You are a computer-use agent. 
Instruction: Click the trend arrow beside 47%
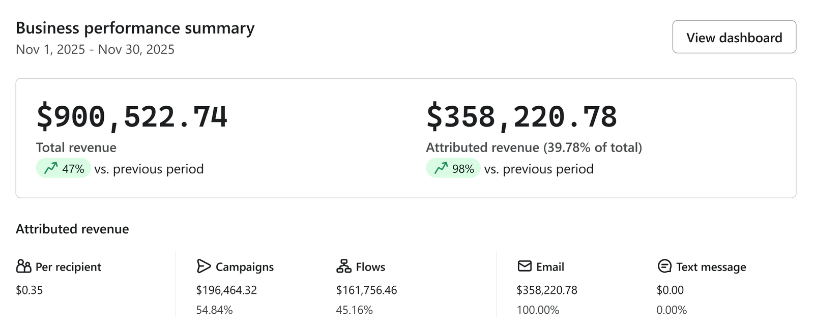pos(51,168)
